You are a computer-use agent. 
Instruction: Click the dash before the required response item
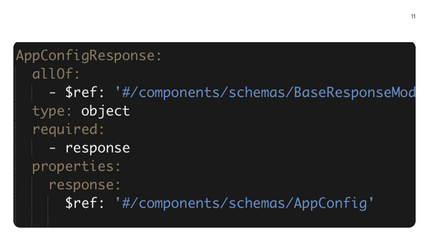point(53,148)
